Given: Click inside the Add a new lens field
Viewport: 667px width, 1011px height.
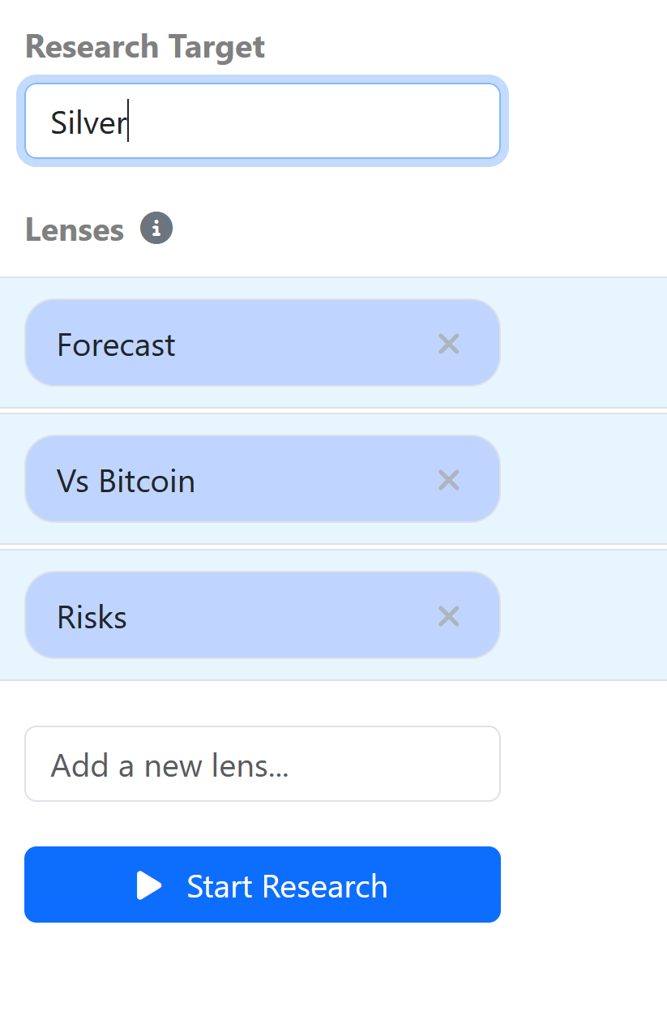Looking at the screenshot, I should (263, 764).
